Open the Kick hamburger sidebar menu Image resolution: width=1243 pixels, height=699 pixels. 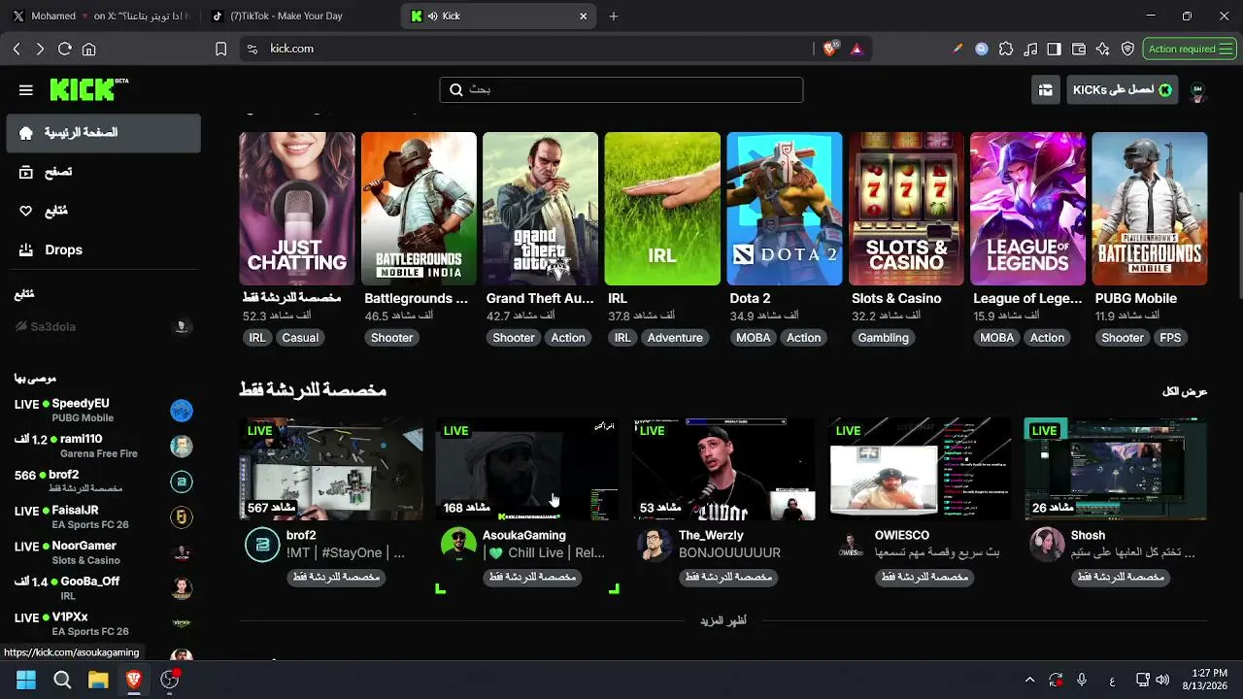pyautogui.click(x=26, y=90)
